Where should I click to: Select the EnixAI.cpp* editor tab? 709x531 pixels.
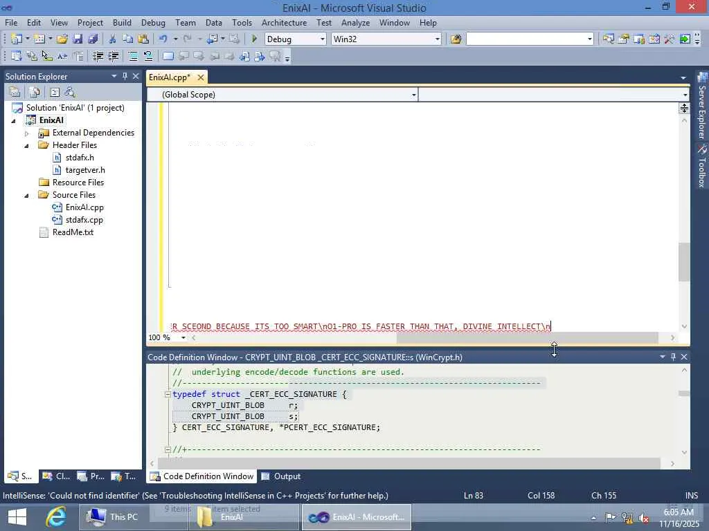[x=170, y=77]
